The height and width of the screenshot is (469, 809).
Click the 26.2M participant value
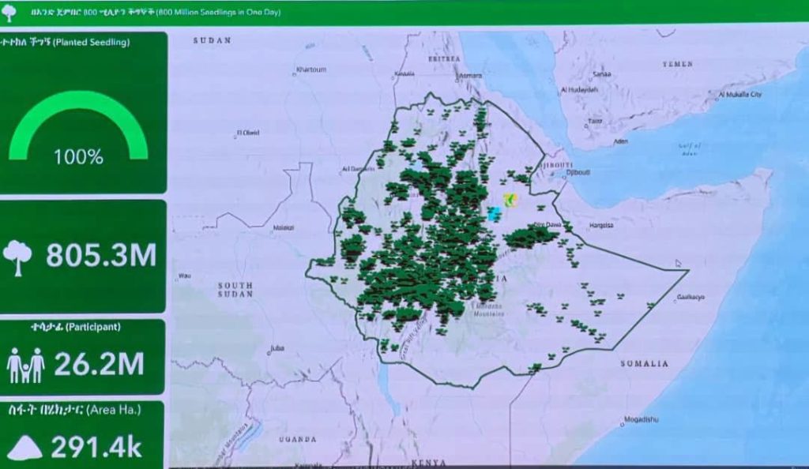pyautogui.click(x=99, y=364)
